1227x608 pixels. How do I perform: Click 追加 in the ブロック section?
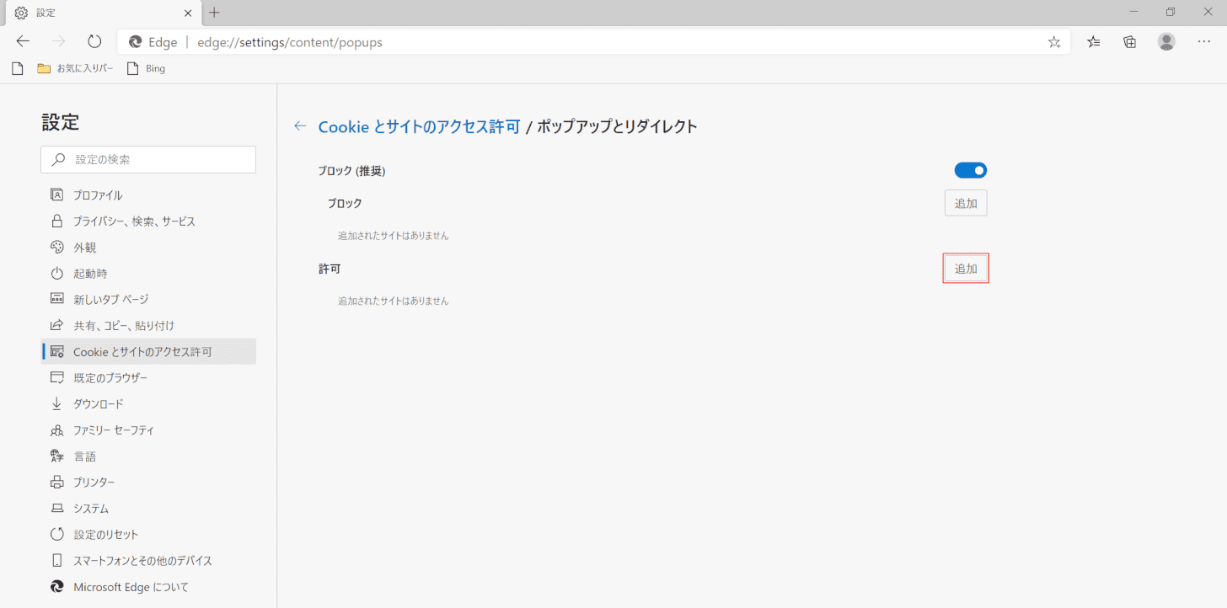[x=966, y=203]
